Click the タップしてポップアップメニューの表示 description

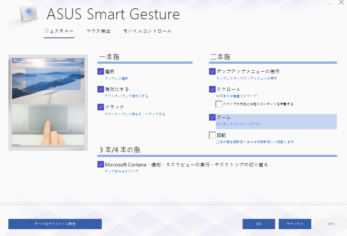247,78
